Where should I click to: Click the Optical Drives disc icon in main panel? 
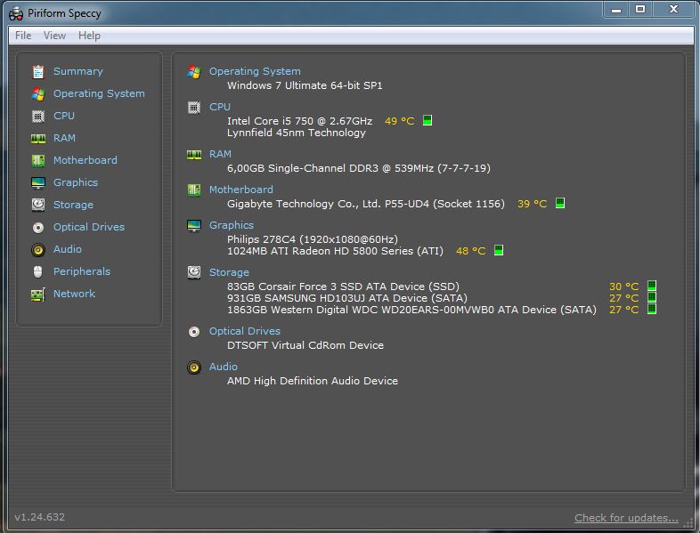coord(194,332)
